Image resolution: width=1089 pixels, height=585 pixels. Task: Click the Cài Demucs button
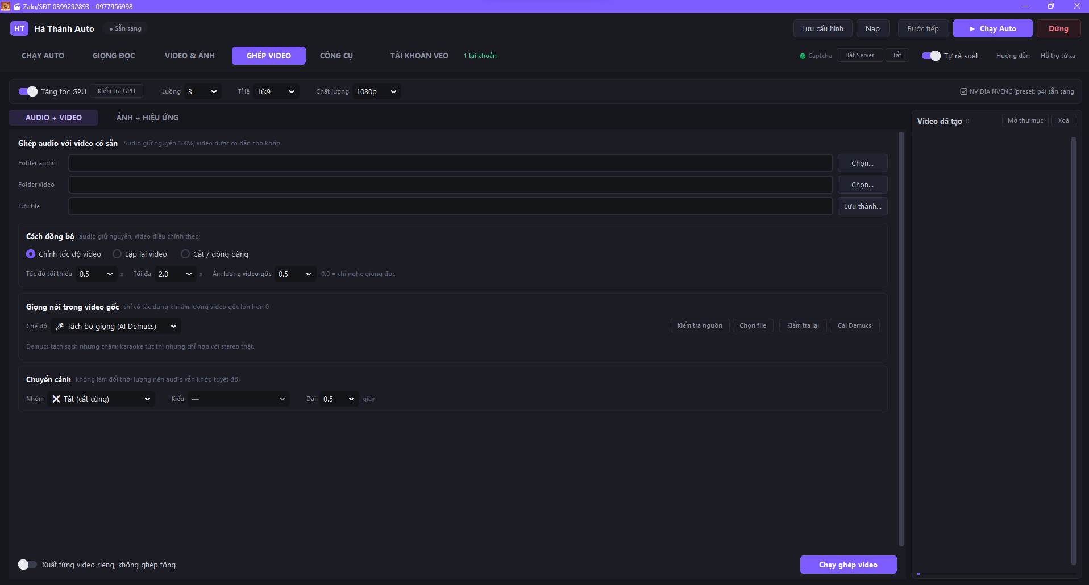(854, 325)
